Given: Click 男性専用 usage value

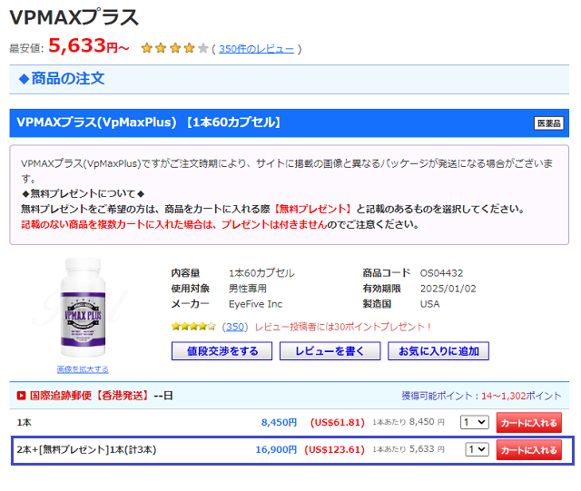Looking at the screenshot, I should click(248, 289).
